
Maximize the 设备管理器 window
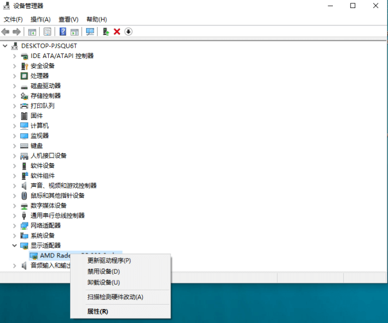pyautogui.click(x=352, y=6)
